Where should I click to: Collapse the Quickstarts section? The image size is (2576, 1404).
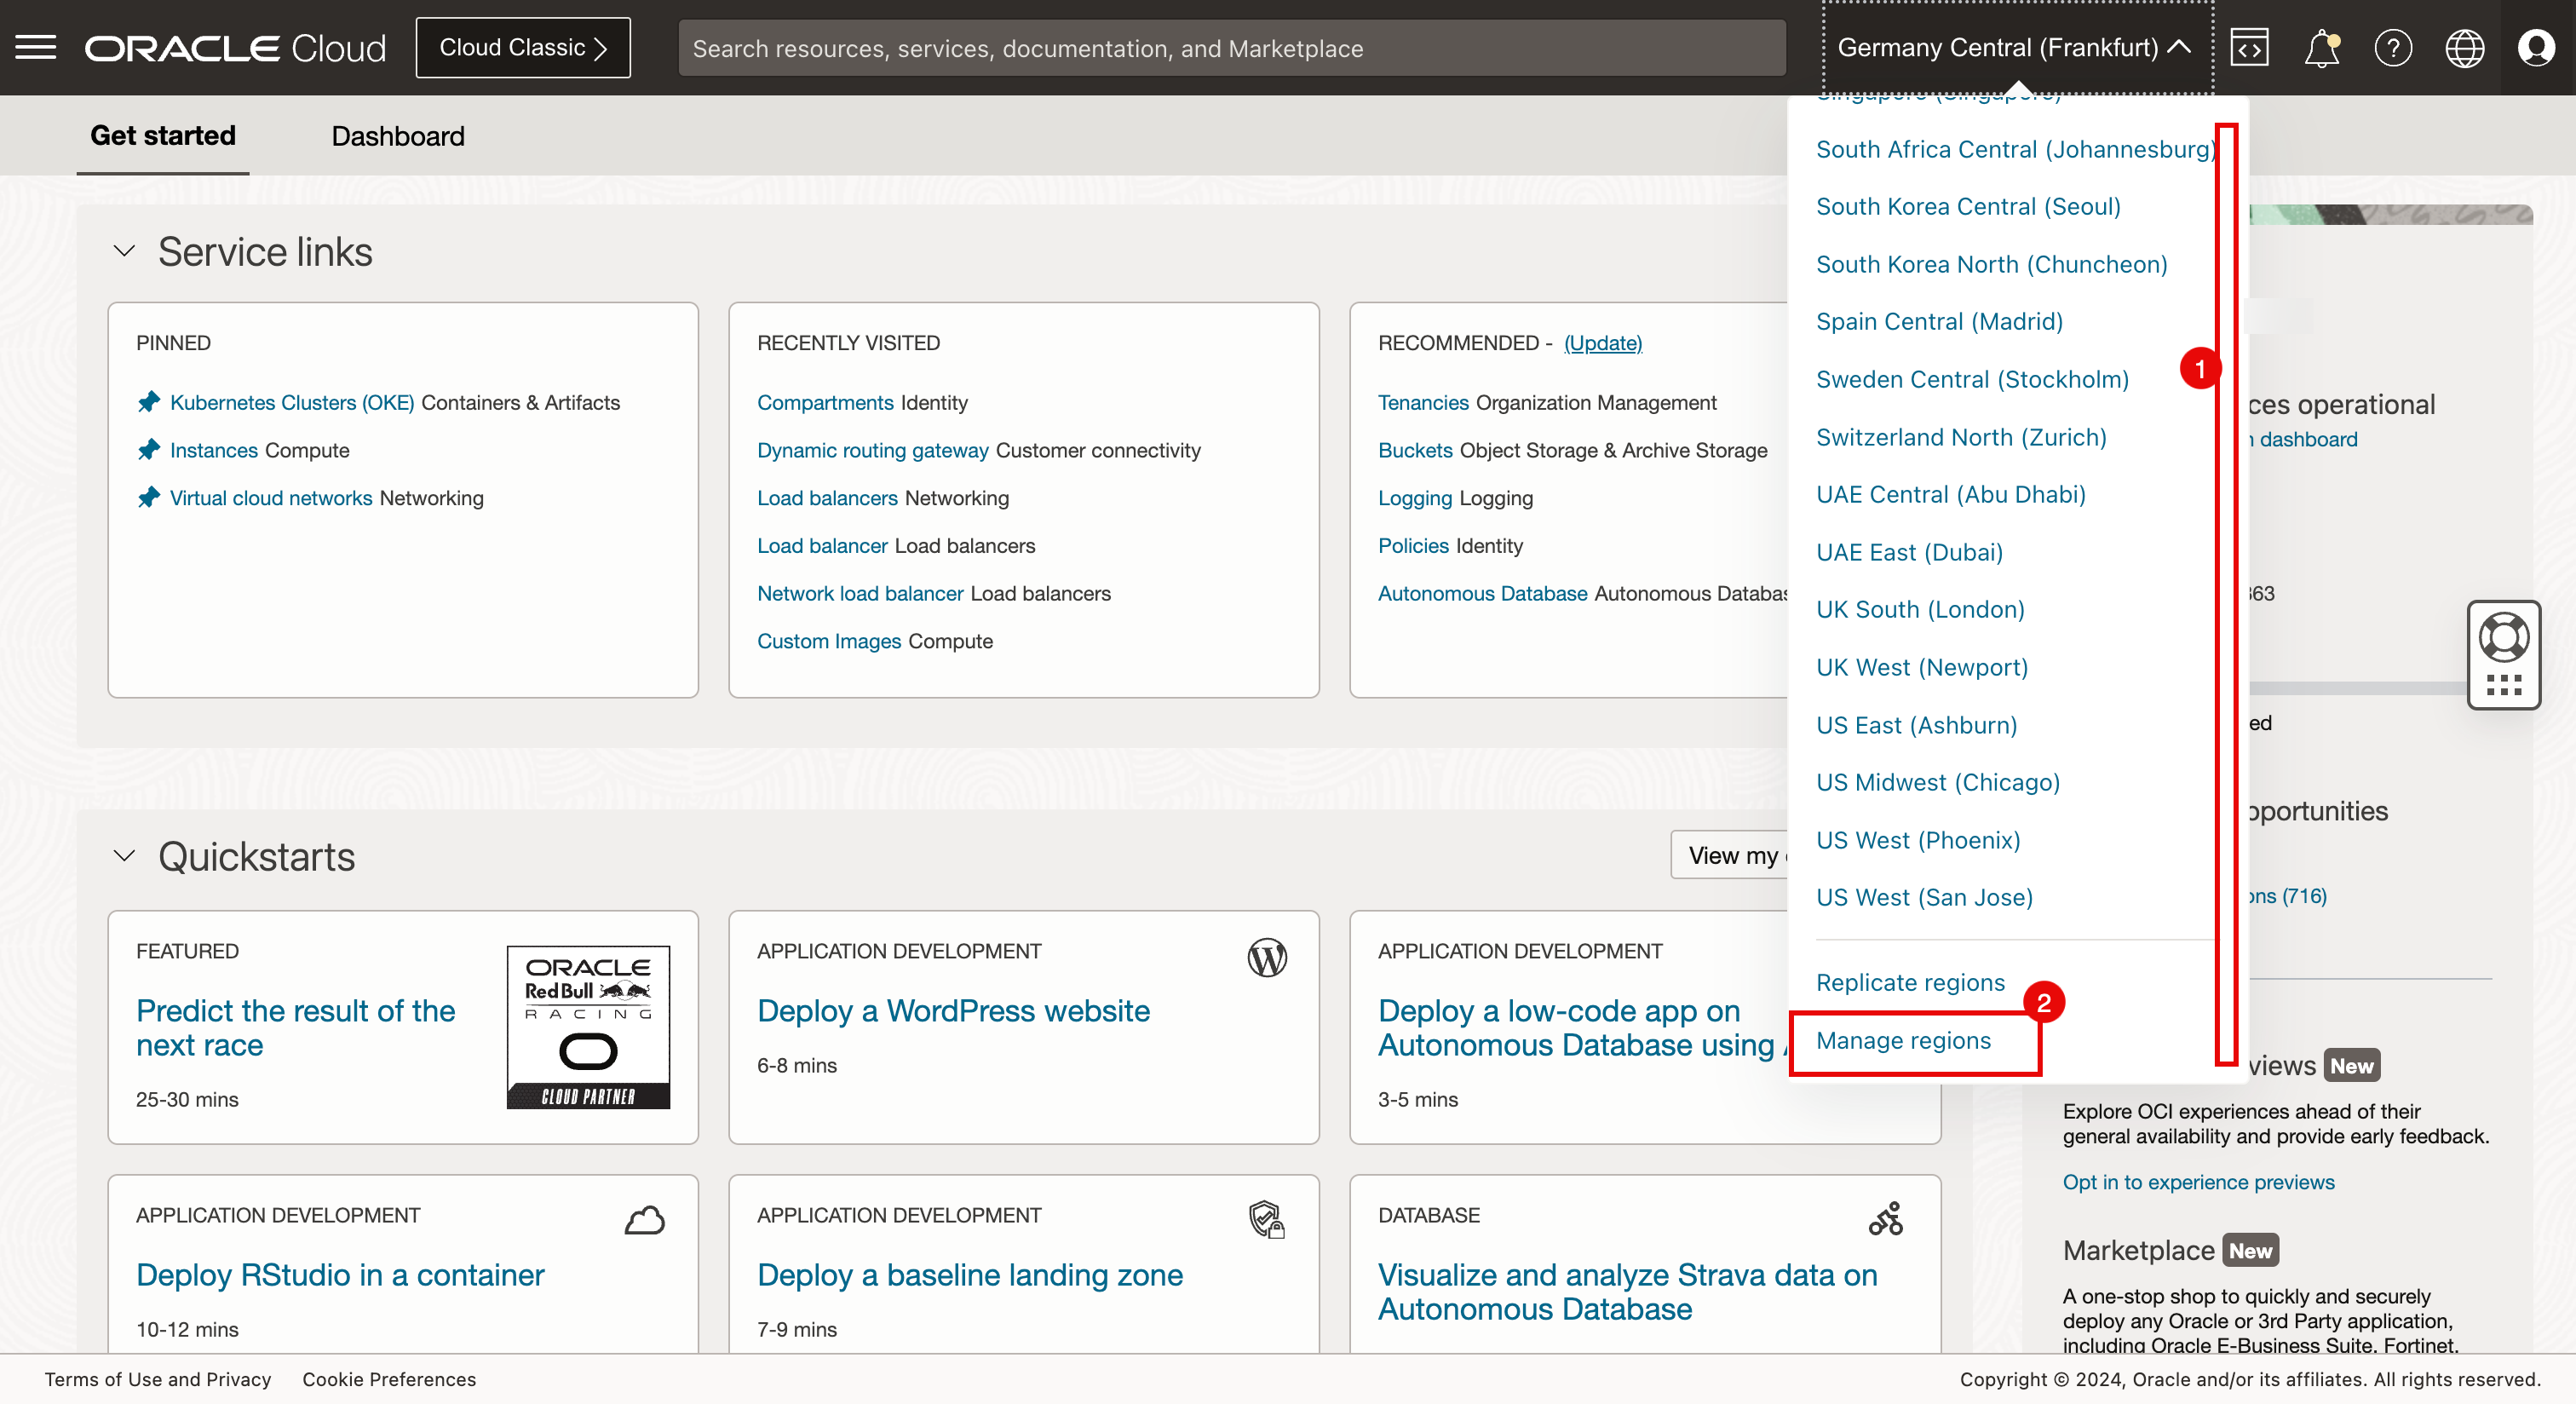coord(124,856)
